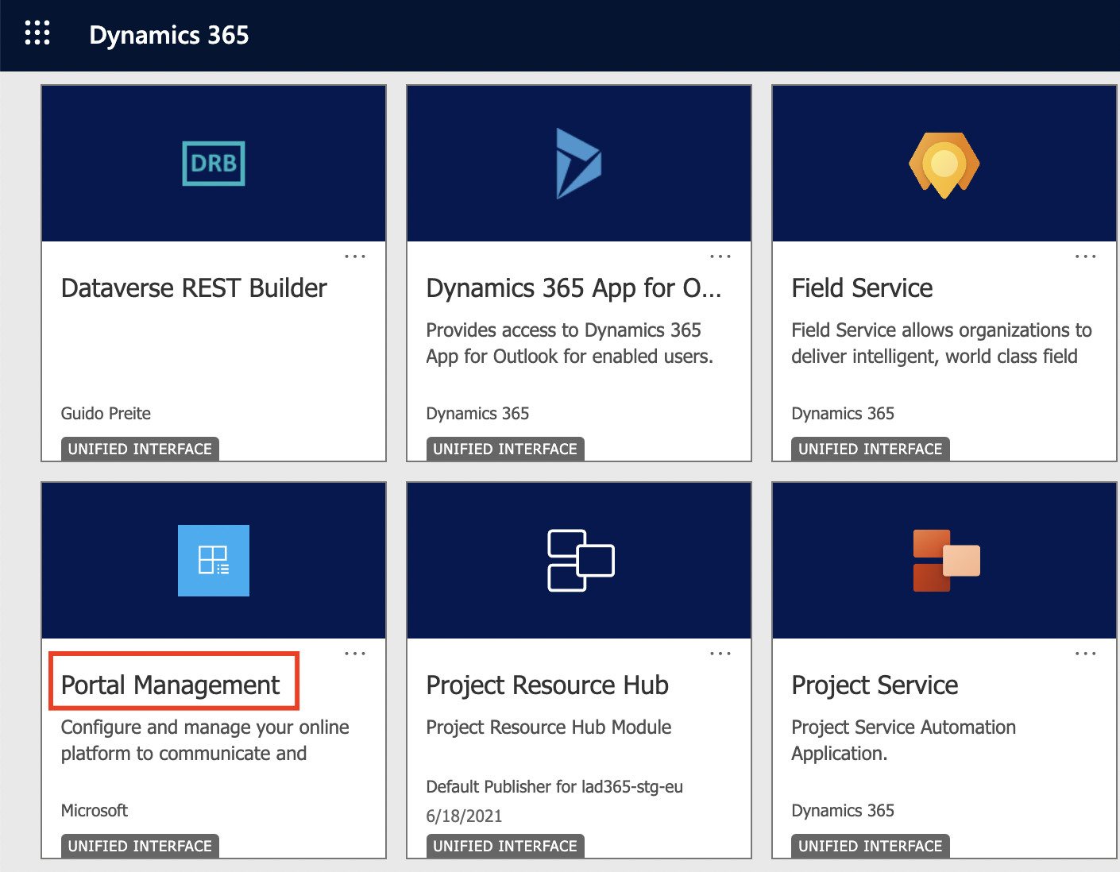
Task: Click Unified Interface badge on Field Service
Action: point(871,449)
